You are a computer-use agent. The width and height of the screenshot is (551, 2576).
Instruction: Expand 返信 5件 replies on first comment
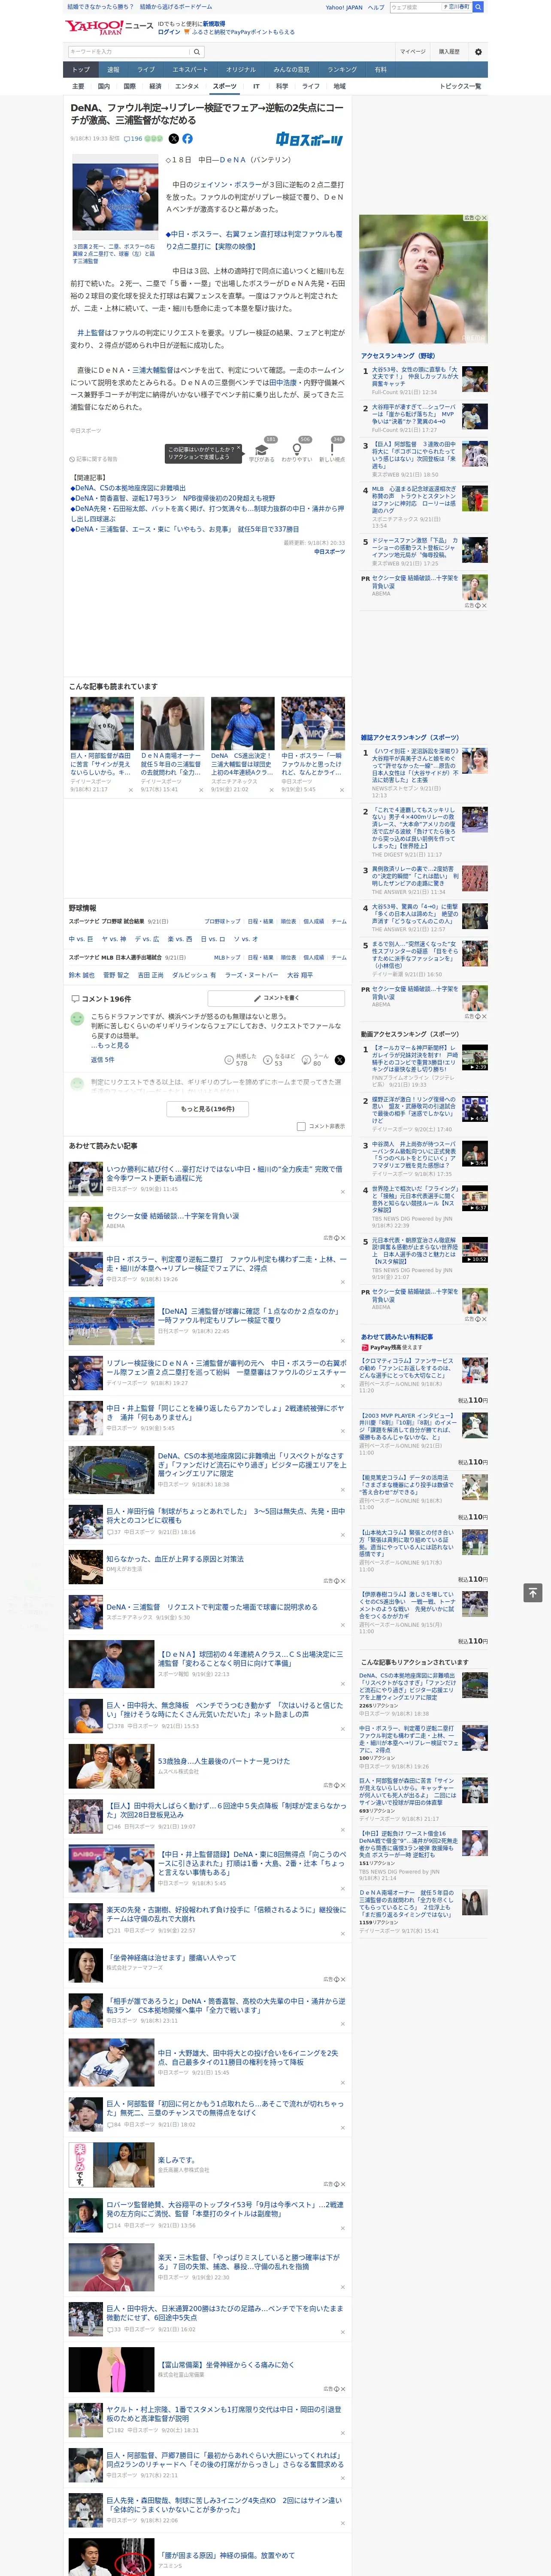(103, 1059)
